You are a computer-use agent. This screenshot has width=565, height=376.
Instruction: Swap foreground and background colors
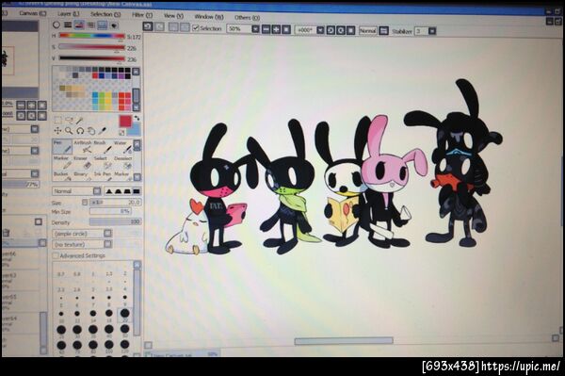coord(137,118)
